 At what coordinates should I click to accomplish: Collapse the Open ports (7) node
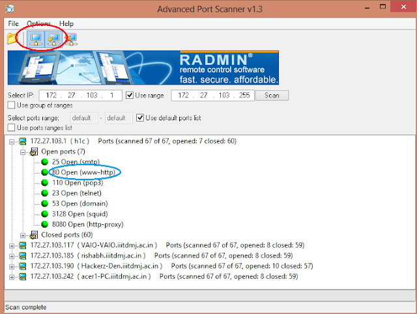click(x=23, y=152)
